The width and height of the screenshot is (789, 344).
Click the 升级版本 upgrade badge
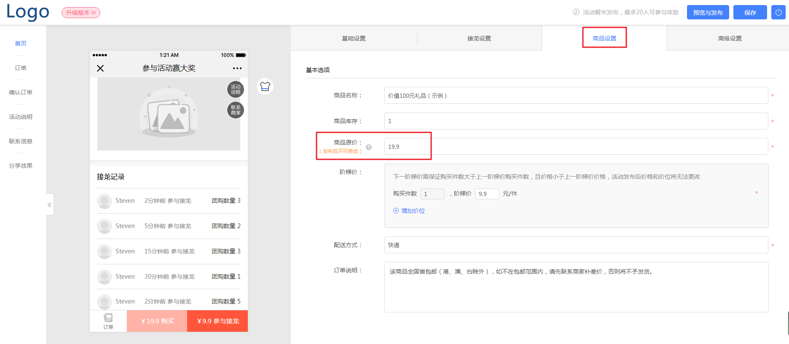pyautogui.click(x=81, y=13)
